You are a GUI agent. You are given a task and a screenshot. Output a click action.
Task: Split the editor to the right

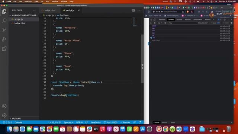coord(133,10)
